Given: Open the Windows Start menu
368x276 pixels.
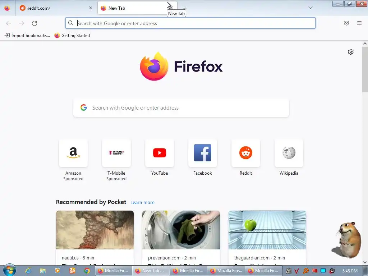Looking at the screenshot, I should pyautogui.click(x=10, y=270).
